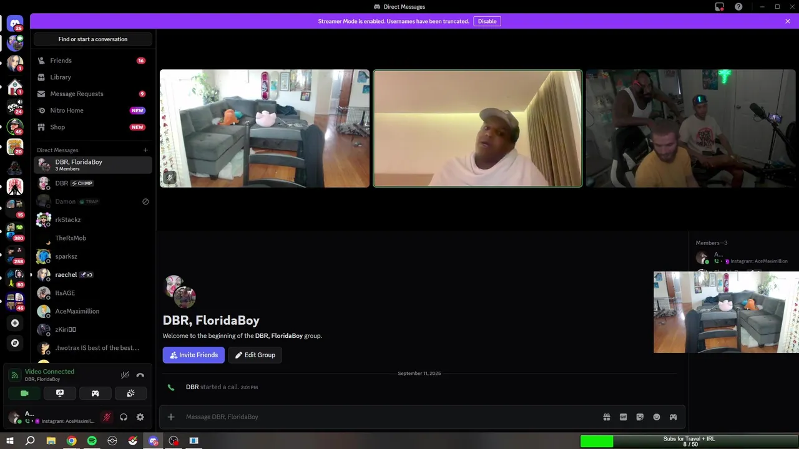Click the man in cap video tile

tap(478, 128)
